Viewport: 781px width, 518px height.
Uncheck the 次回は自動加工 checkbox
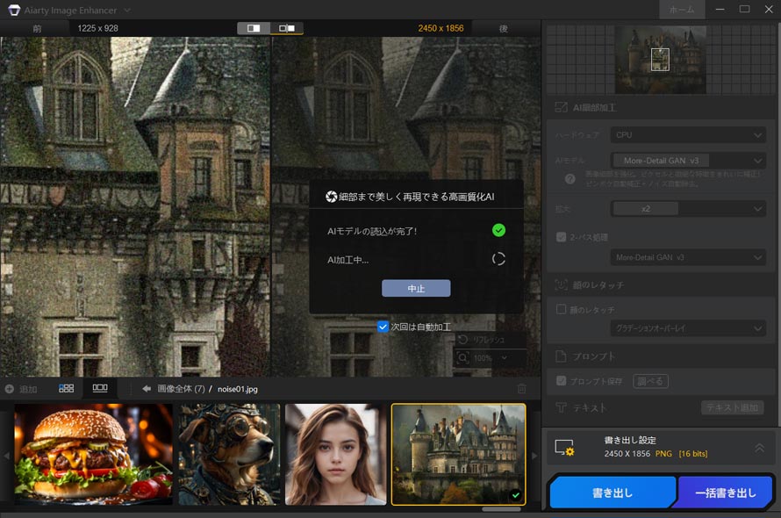(x=383, y=327)
